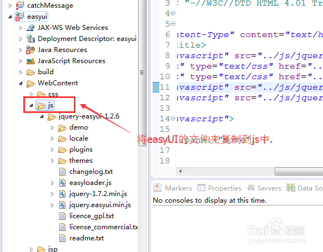Click the changelog.txt file icon
Image resolution: width=323 pixels, height=252 pixels.
pos(62,172)
